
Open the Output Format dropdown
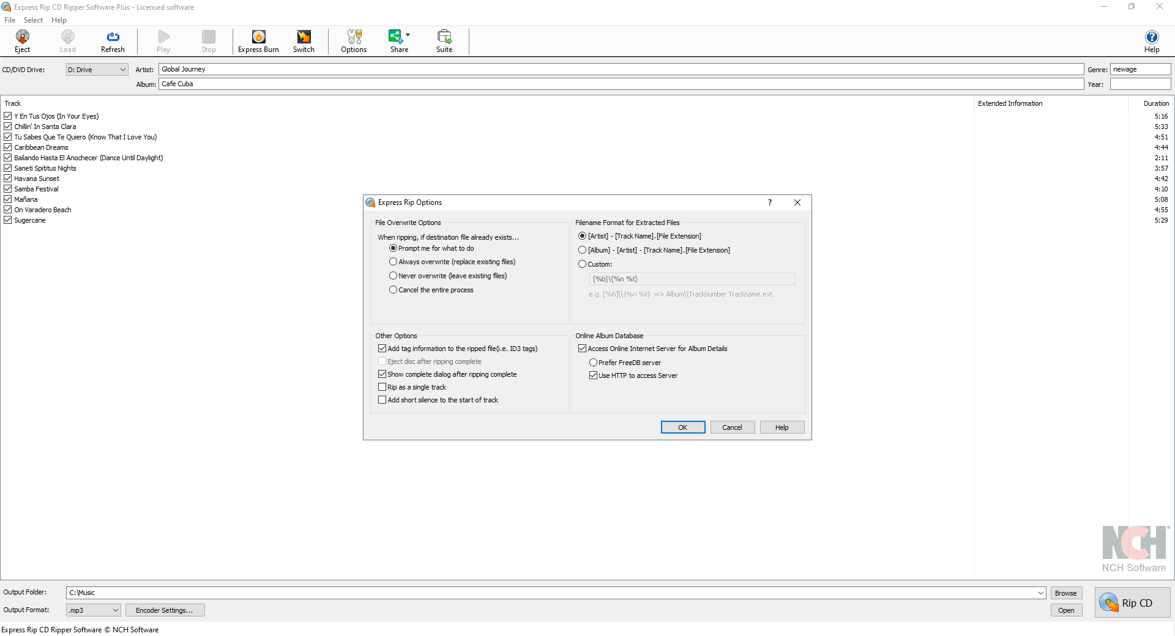[x=114, y=610]
